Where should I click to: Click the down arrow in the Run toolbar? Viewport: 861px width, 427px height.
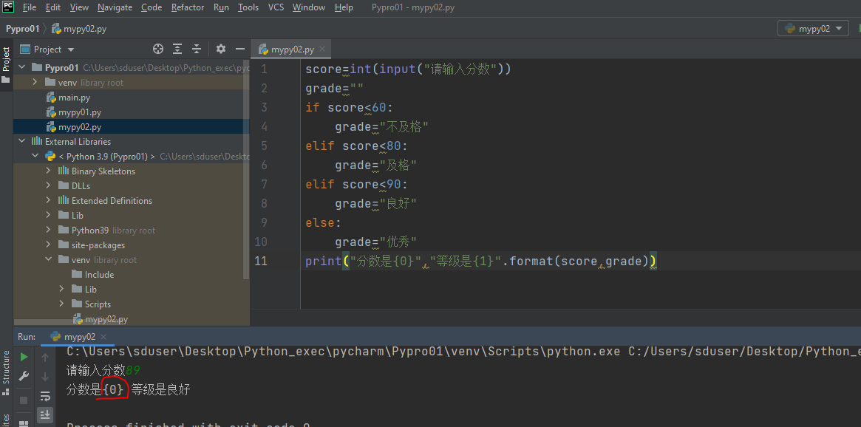click(45, 377)
